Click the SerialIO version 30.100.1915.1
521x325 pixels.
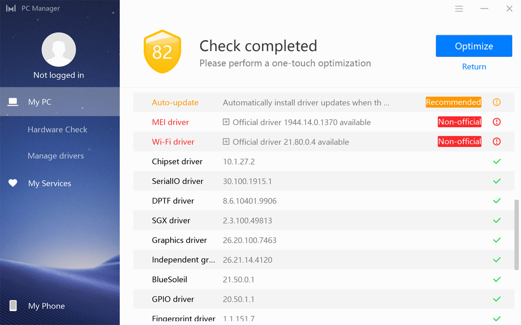pos(247,181)
